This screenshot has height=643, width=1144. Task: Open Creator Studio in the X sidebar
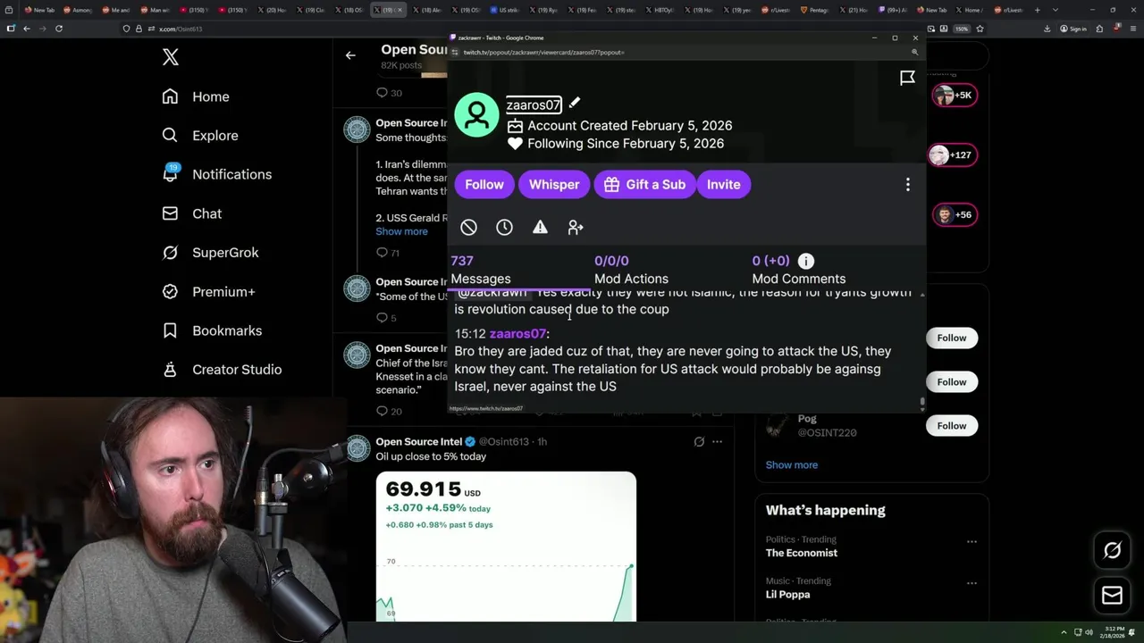click(x=222, y=369)
